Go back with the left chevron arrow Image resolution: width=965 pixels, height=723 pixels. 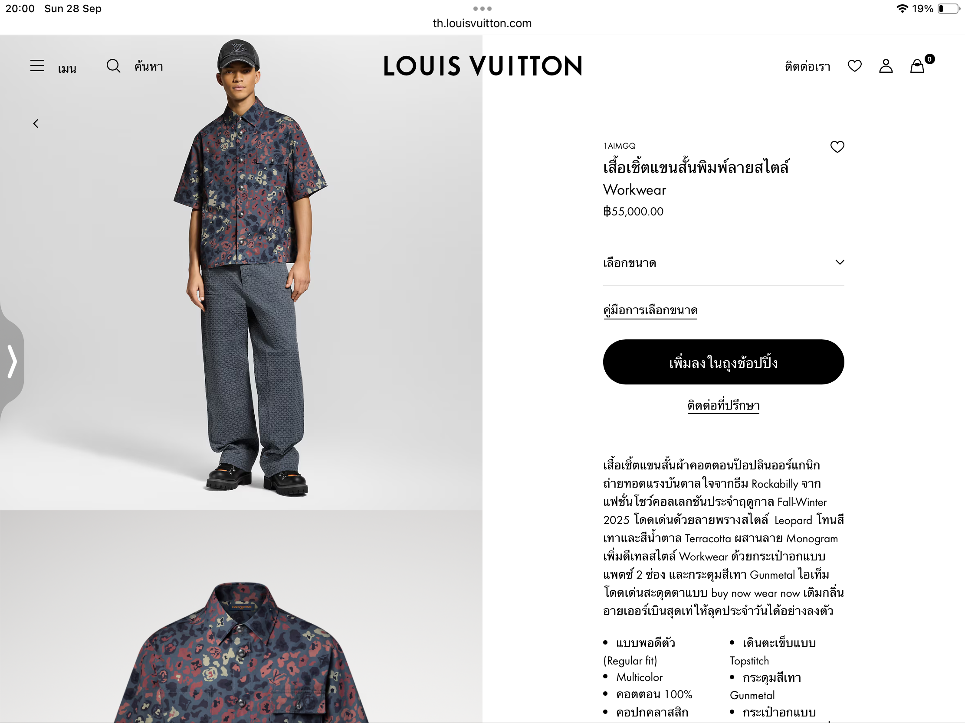coord(36,124)
